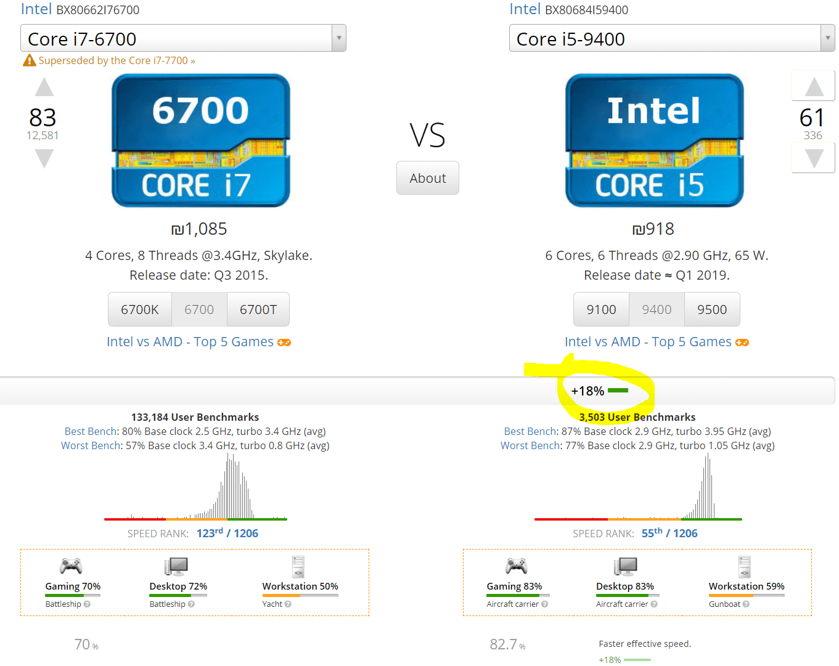Select the 9500 variant tab
Image resolution: width=839 pixels, height=666 pixels.
[712, 309]
